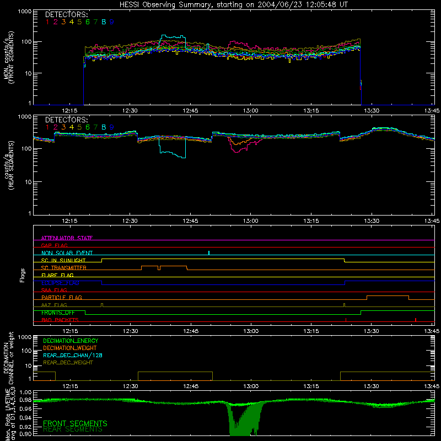Select the GAP_FLAG label
This screenshot has height=441, width=441.
(x=54, y=245)
